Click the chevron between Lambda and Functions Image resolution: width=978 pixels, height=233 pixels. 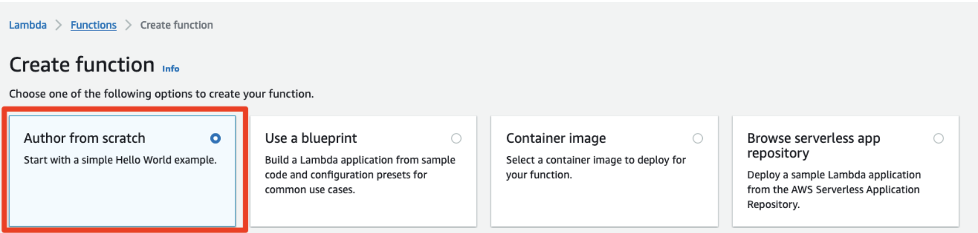click(x=58, y=25)
